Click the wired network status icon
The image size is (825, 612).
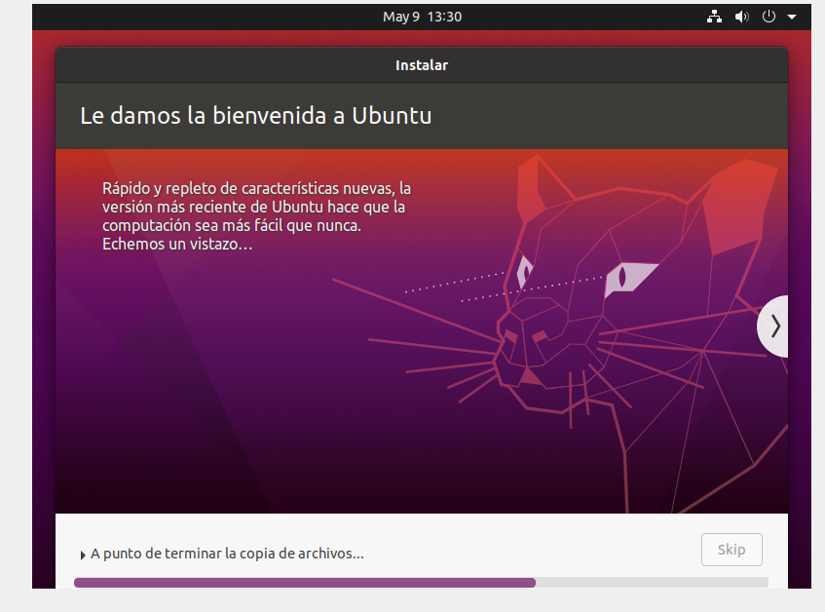pos(714,17)
